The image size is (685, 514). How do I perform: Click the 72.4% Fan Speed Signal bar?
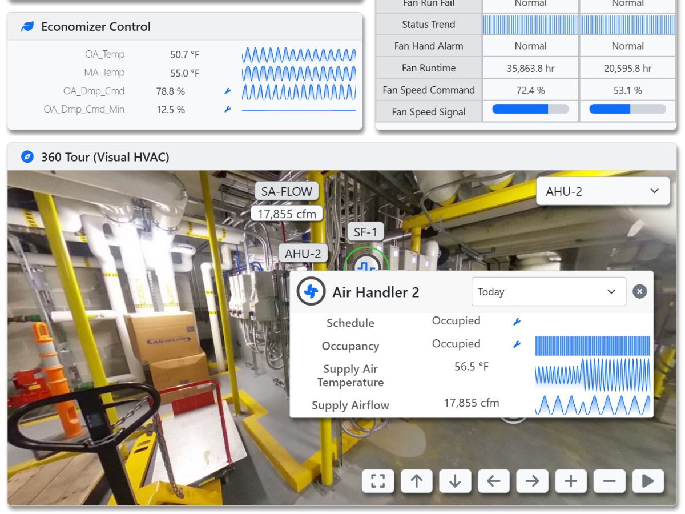pyautogui.click(x=530, y=110)
